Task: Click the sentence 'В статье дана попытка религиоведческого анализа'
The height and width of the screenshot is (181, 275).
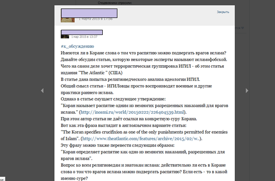Action: (130, 79)
